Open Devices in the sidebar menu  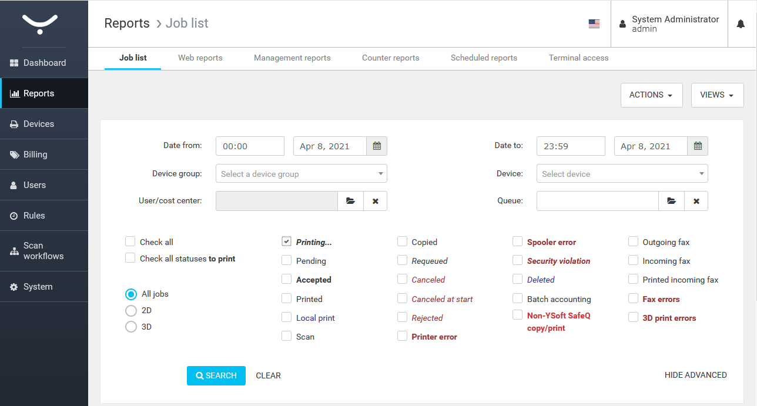[39, 124]
